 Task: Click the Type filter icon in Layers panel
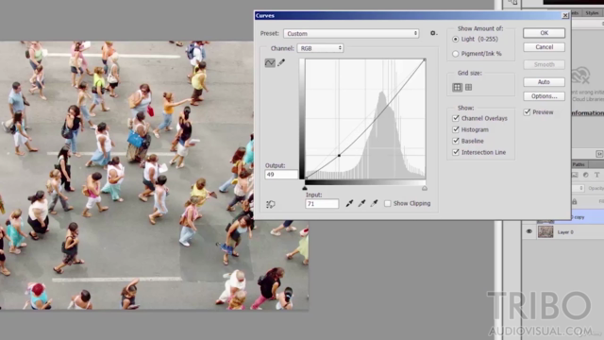596,175
